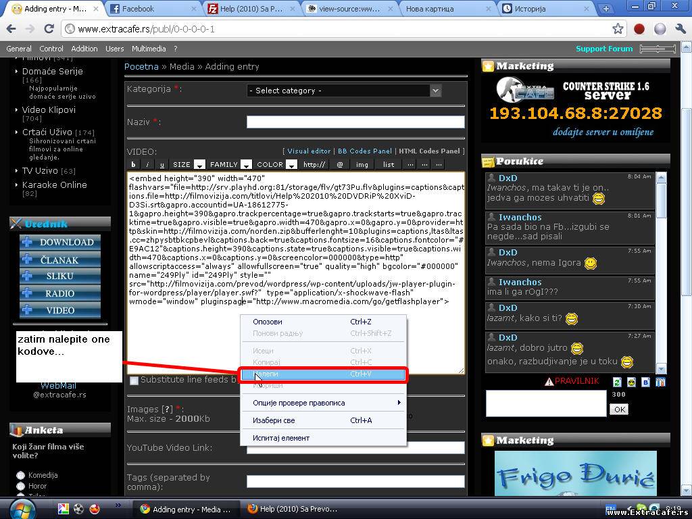Click the bold formatting button in editor

(133, 164)
